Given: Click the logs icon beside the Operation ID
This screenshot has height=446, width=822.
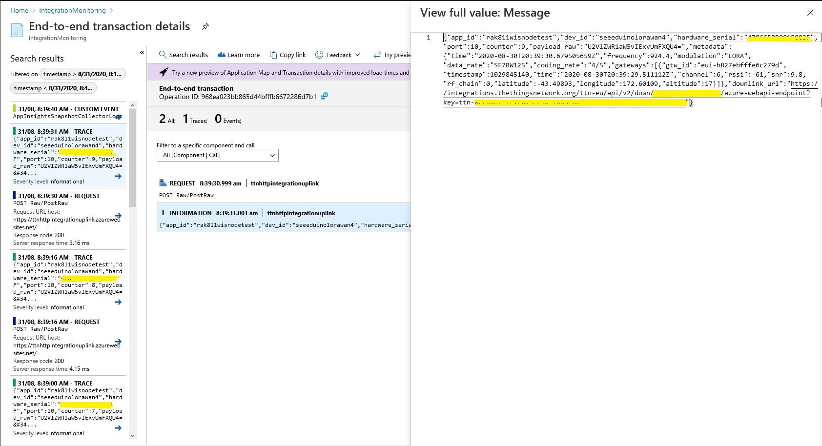Looking at the screenshot, I should [x=324, y=96].
